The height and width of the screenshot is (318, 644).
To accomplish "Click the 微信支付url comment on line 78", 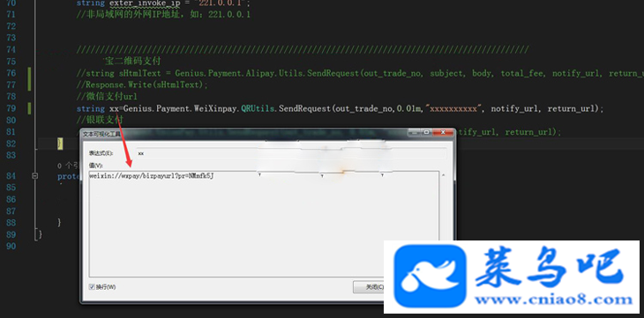I will tap(111, 97).
